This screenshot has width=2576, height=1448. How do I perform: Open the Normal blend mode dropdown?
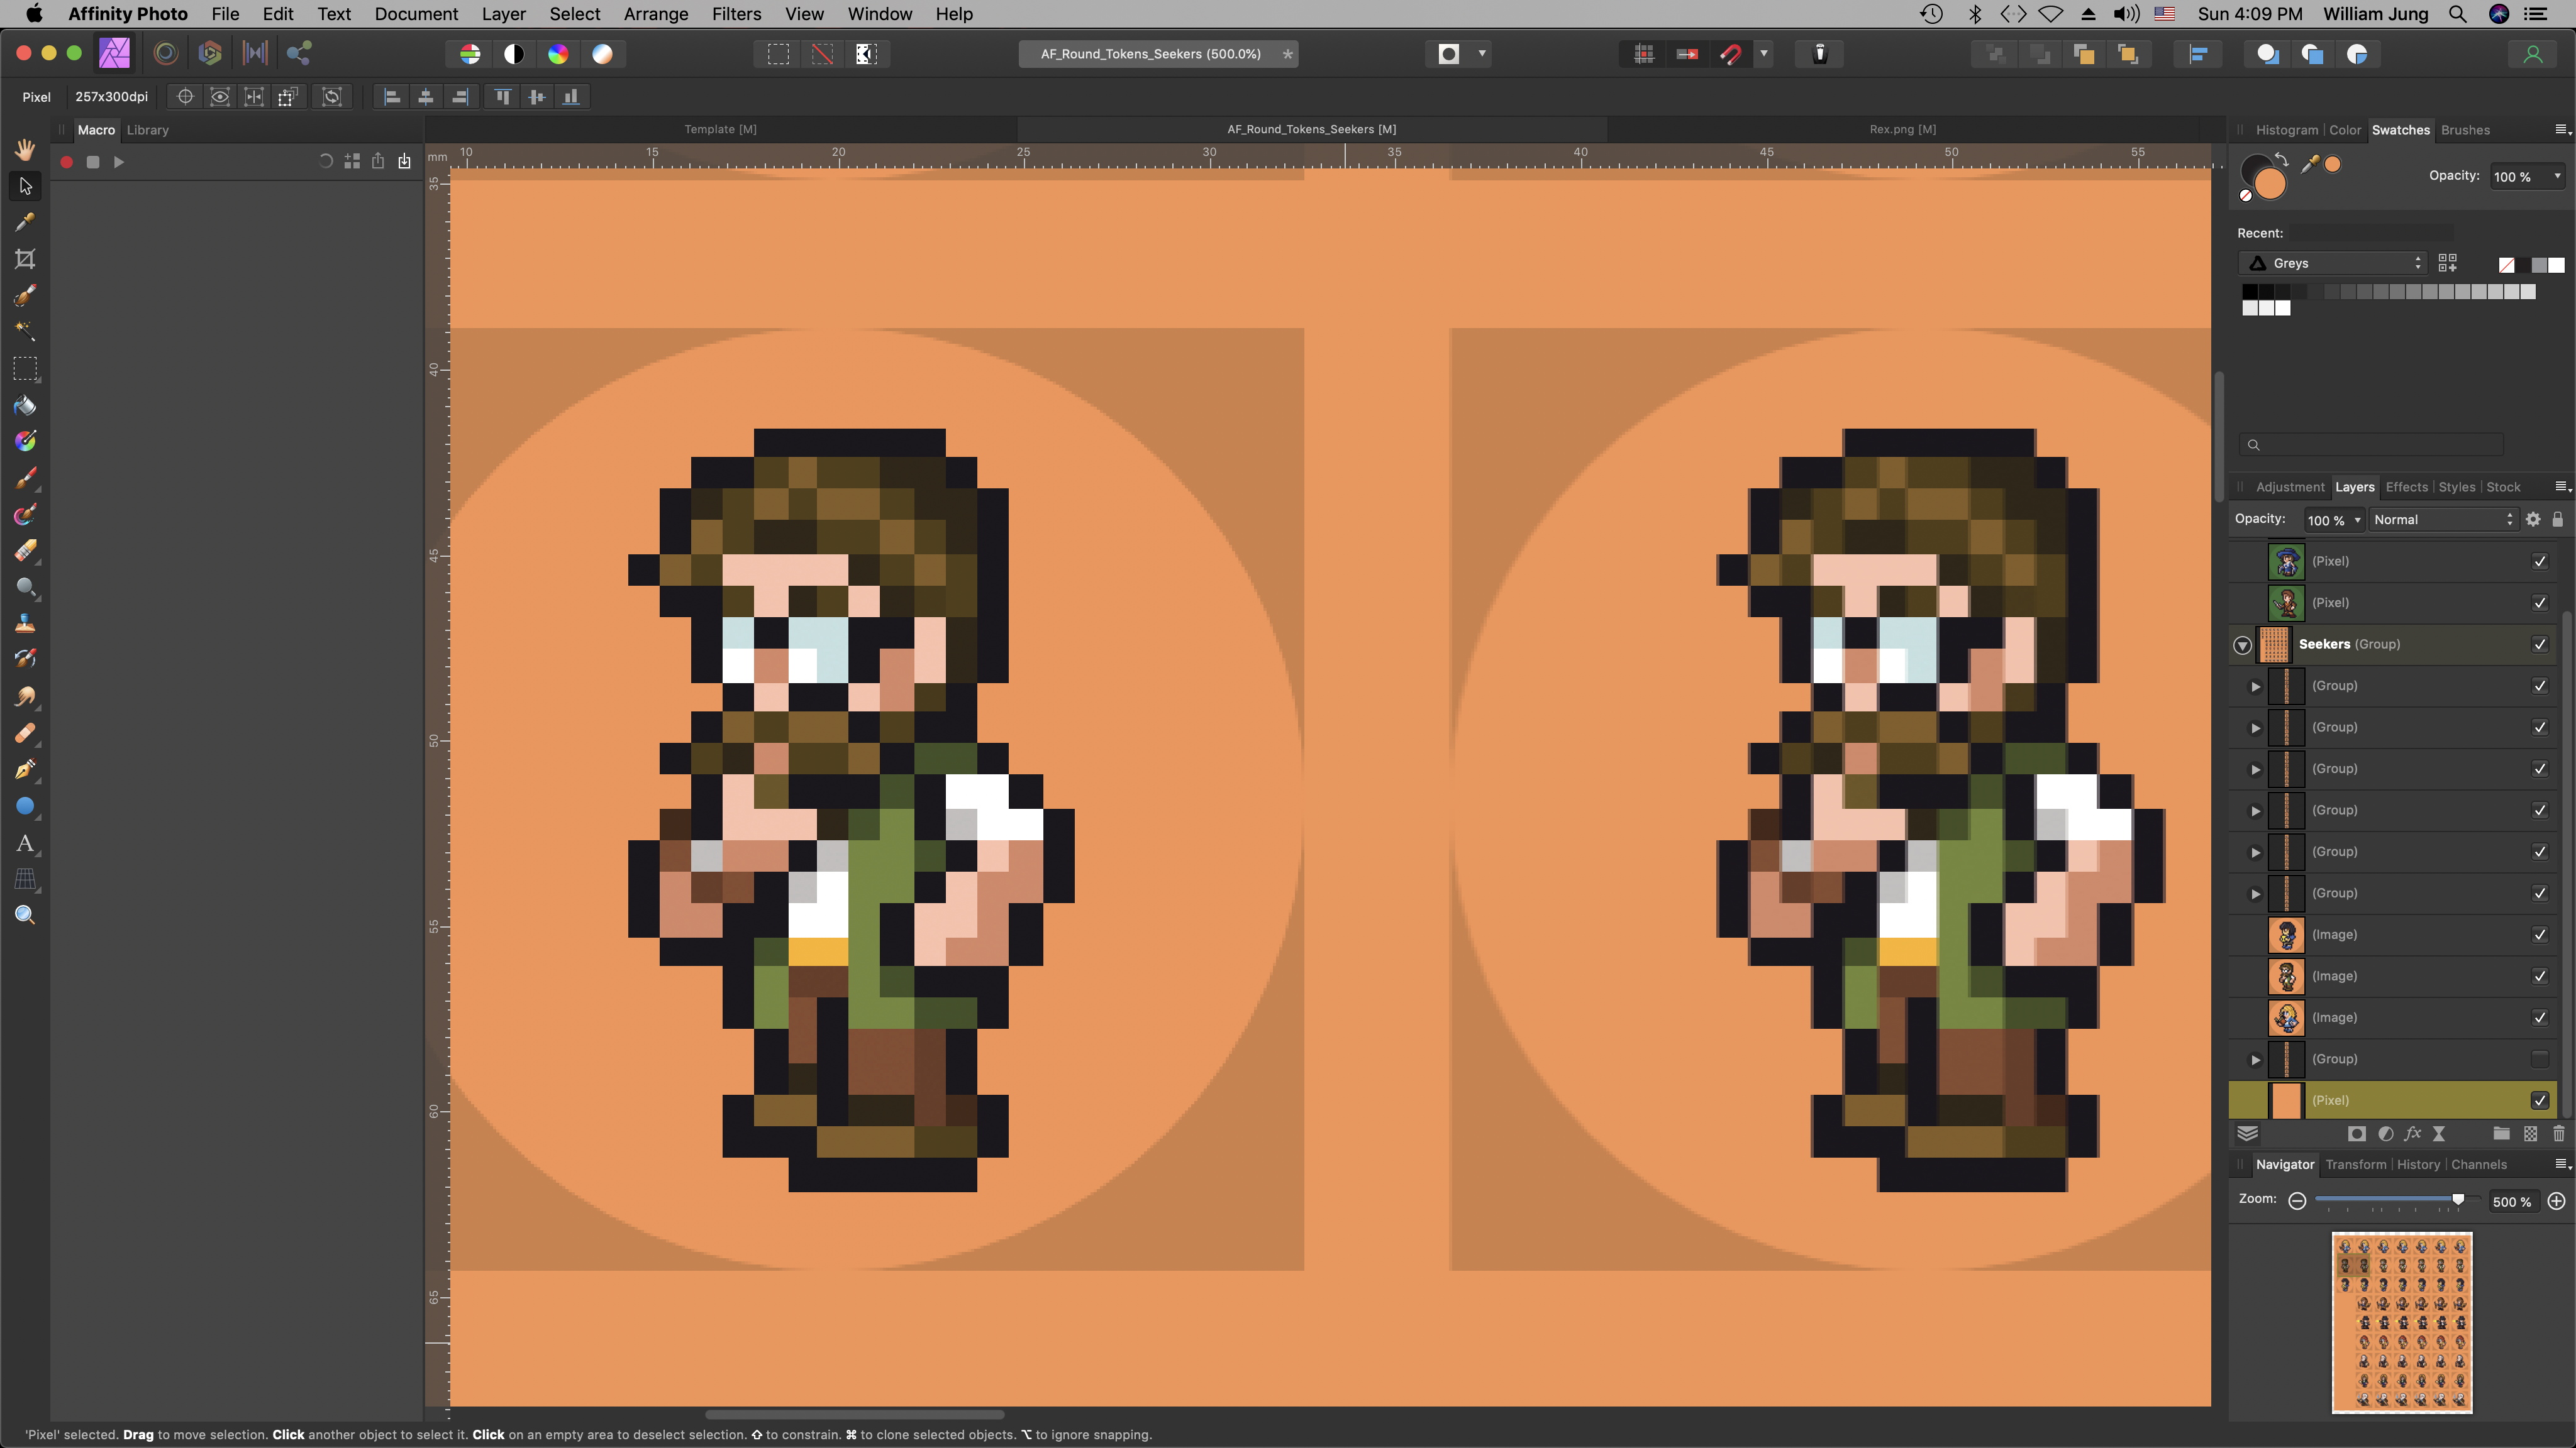click(2442, 520)
